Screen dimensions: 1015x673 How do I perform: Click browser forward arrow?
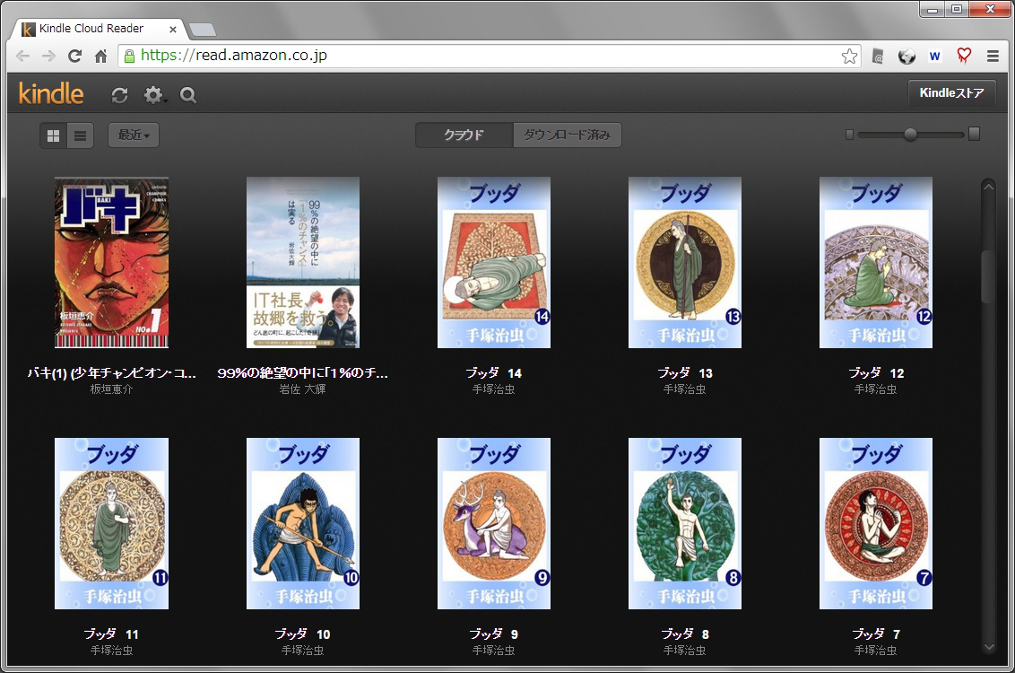pyautogui.click(x=49, y=56)
